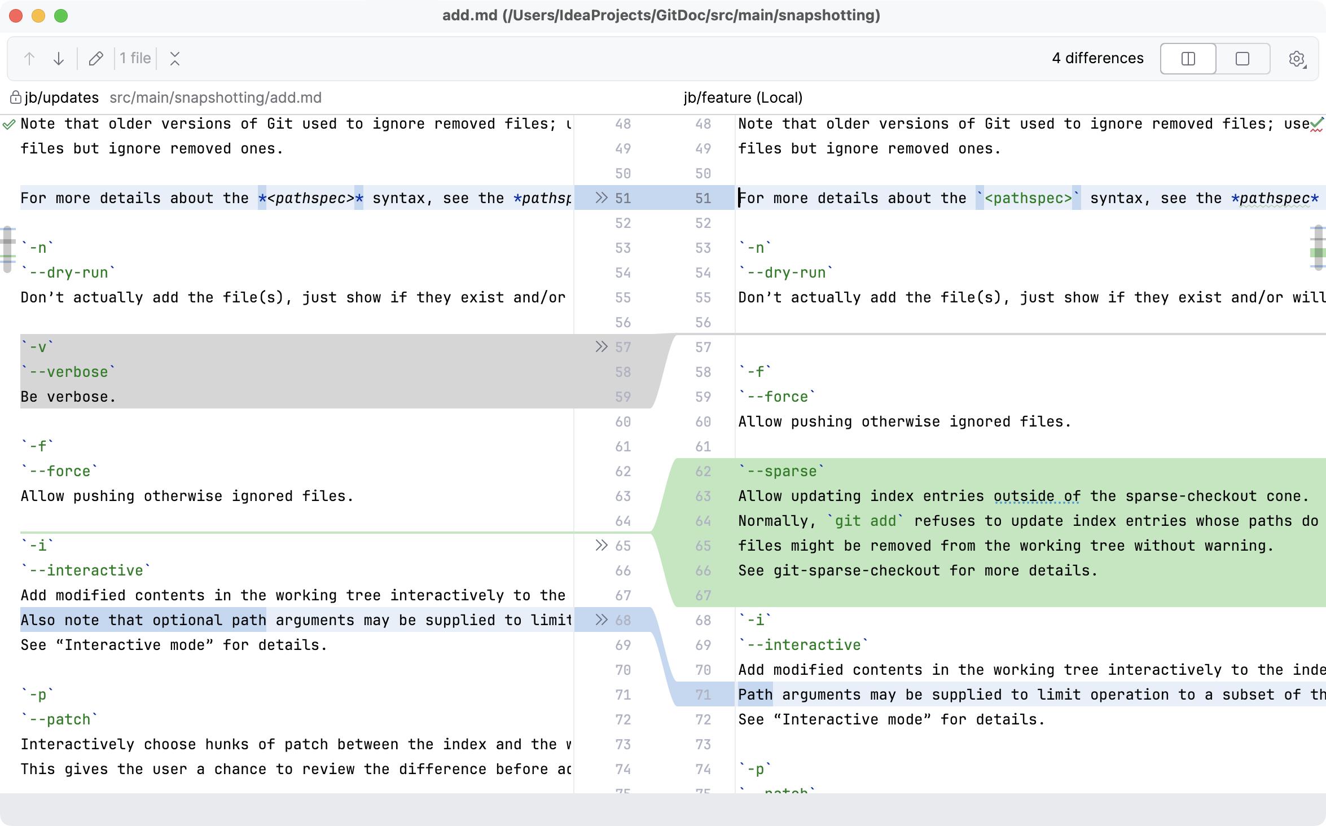Click the left pane inspection checkmark

point(8,124)
